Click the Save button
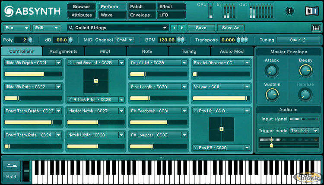 [201, 28]
